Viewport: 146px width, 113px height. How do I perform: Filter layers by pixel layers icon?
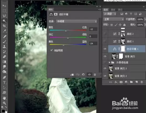click(122, 14)
